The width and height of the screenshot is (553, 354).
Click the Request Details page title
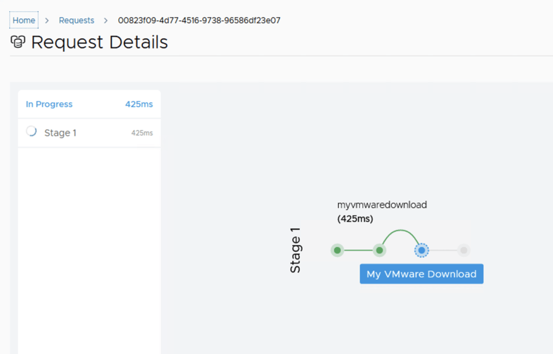[99, 42]
